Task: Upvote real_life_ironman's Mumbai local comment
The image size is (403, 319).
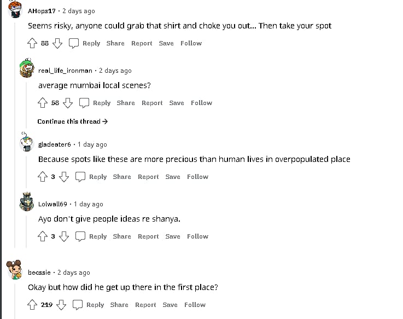Action: pos(43,103)
